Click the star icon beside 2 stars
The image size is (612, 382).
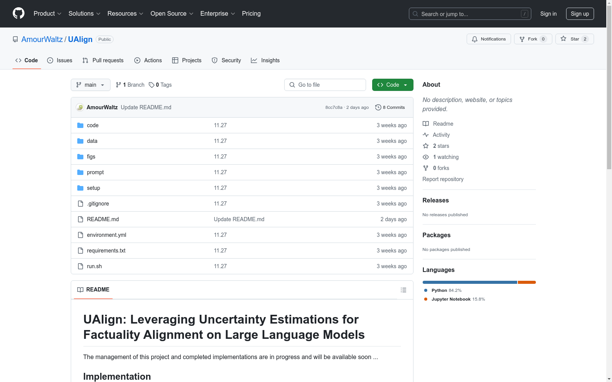426,146
